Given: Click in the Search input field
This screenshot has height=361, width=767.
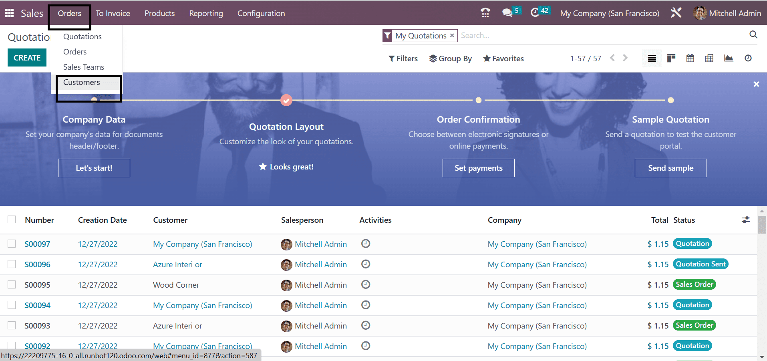Looking at the screenshot, I should tap(603, 35).
